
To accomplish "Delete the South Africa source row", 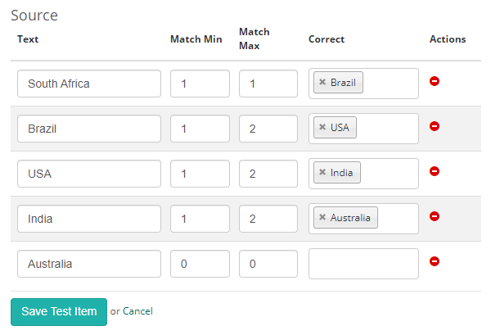I will pos(435,81).
